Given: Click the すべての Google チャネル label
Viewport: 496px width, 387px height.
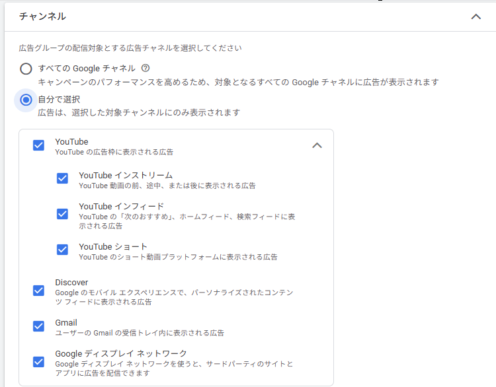Looking at the screenshot, I should point(87,68).
